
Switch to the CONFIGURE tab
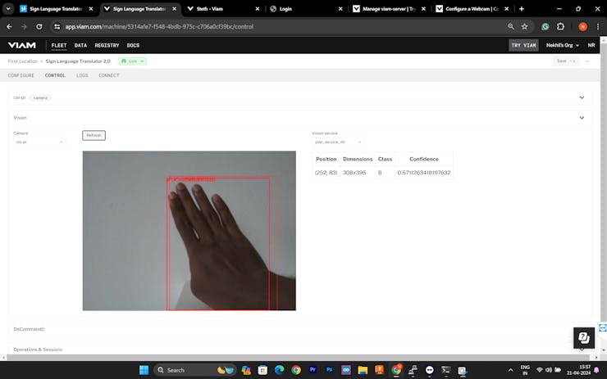pyautogui.click(x=21, y=75)
